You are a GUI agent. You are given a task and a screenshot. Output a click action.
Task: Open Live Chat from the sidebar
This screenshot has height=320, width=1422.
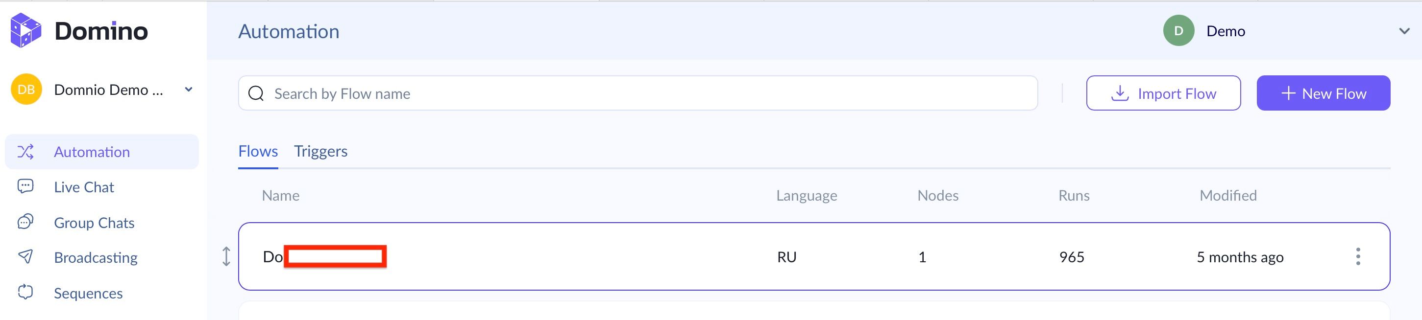[84, 187]
